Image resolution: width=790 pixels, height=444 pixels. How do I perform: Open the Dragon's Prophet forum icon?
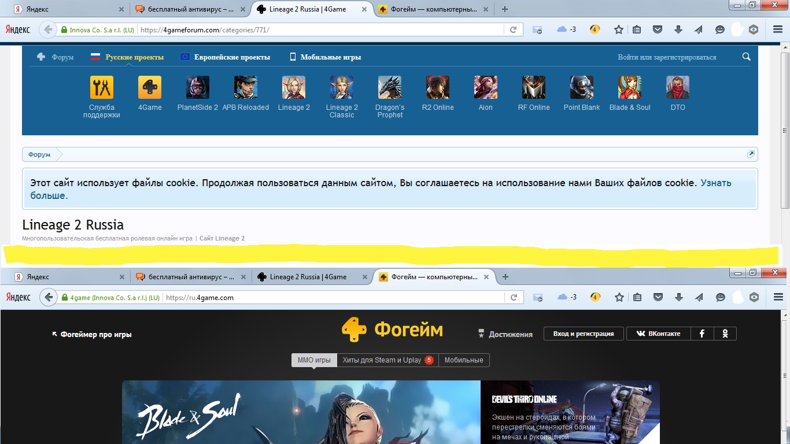click(x=390, y=88)
